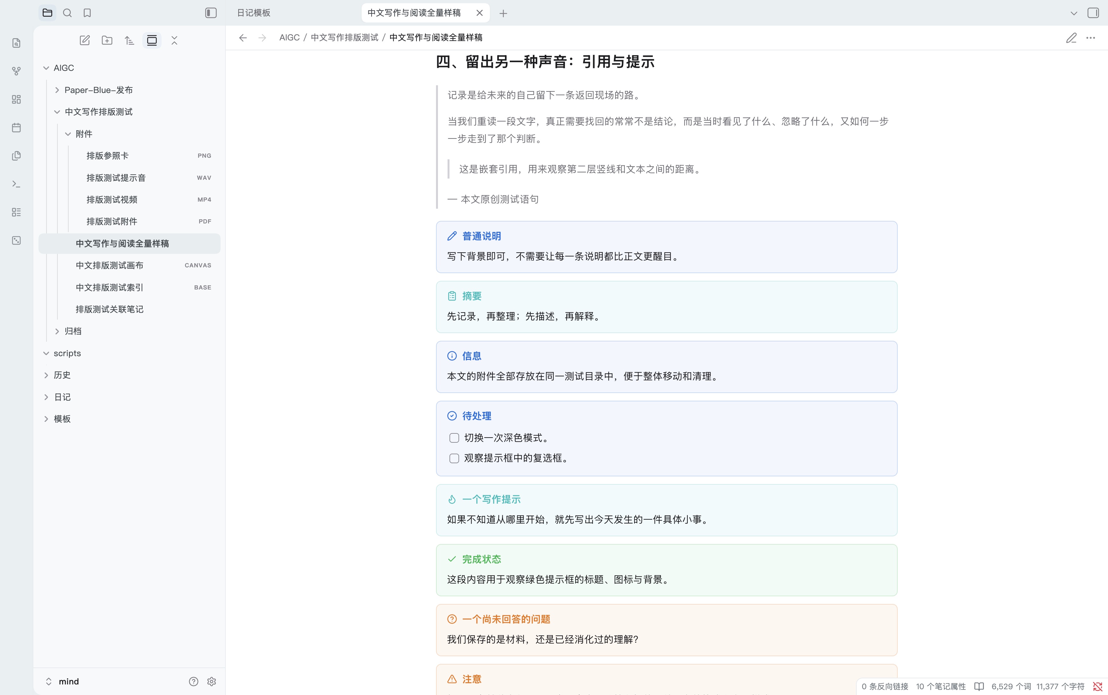Viewport: 1108px width, 695px height.
Task: Check the 切换一次深色模式 checkbox
Action: tap(454, 438)
